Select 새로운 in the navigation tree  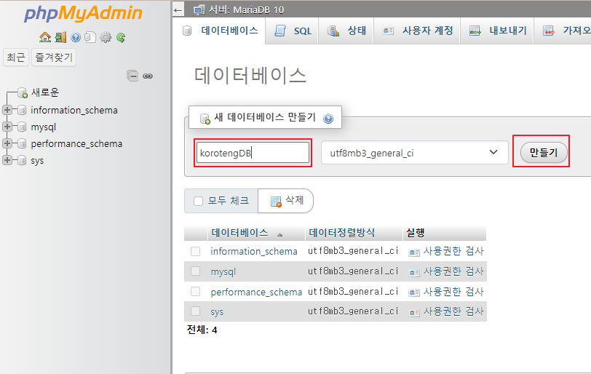pyautogui.click(x=45, y=92)
